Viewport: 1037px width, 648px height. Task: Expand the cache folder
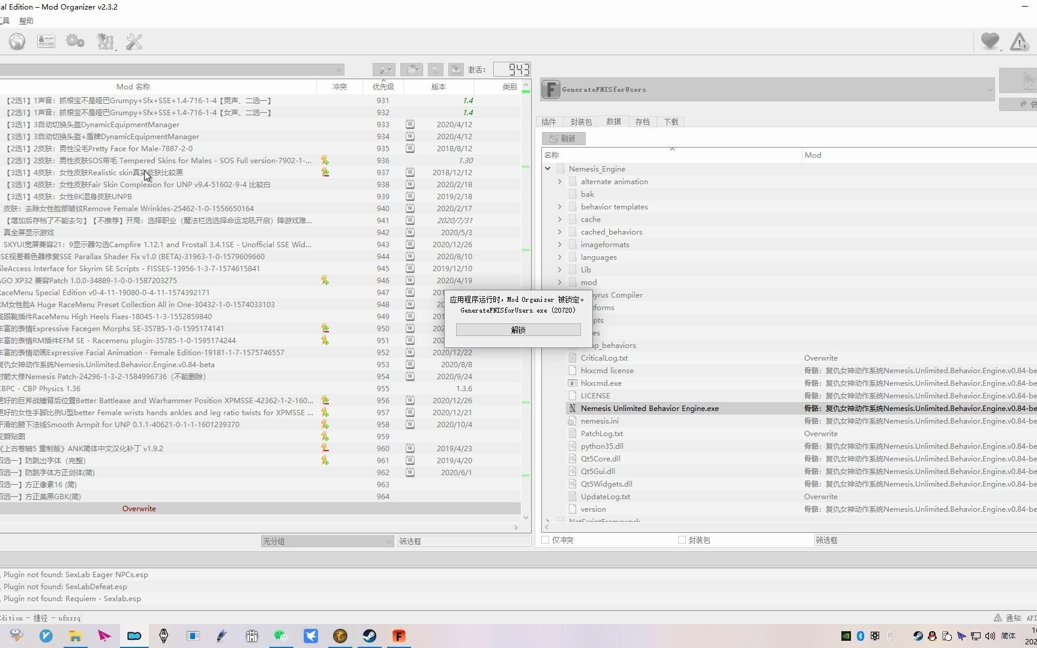pyautogui.click(x=560, y=219)
